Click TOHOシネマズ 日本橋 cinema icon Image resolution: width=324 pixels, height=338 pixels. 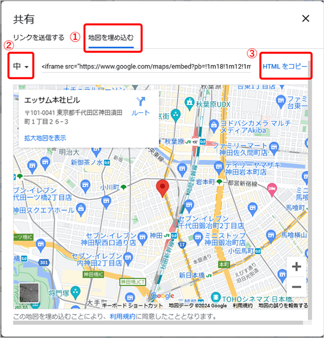coord(215,298)
